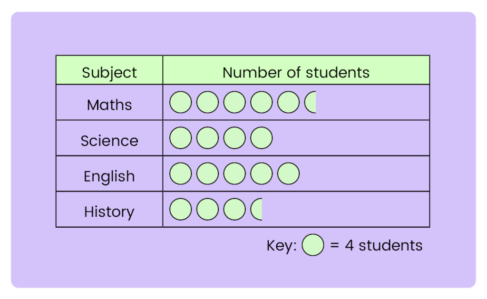The width and height of the screenshot is (487, 299).
Task: Click the "Subject" column header
Action: tap(109, 72)
